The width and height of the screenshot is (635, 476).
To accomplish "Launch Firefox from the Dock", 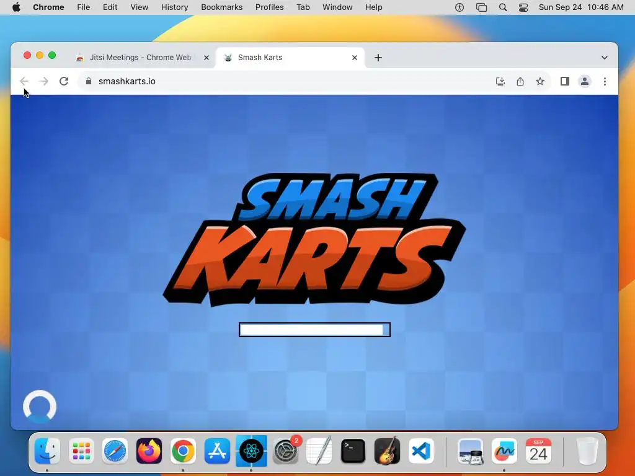I will click(149, 451).
